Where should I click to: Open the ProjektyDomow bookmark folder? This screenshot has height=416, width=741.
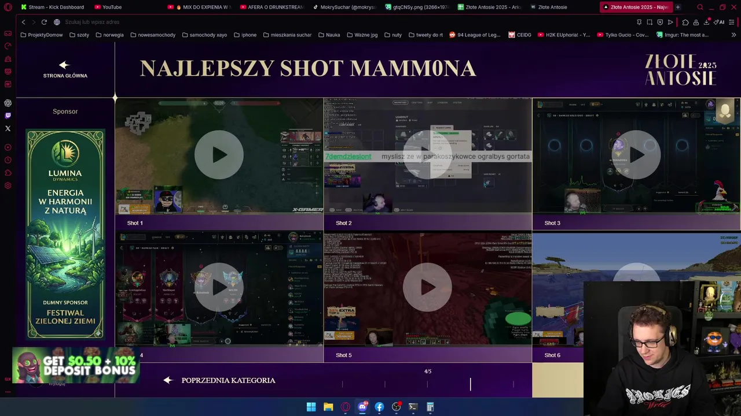(42, 35)
